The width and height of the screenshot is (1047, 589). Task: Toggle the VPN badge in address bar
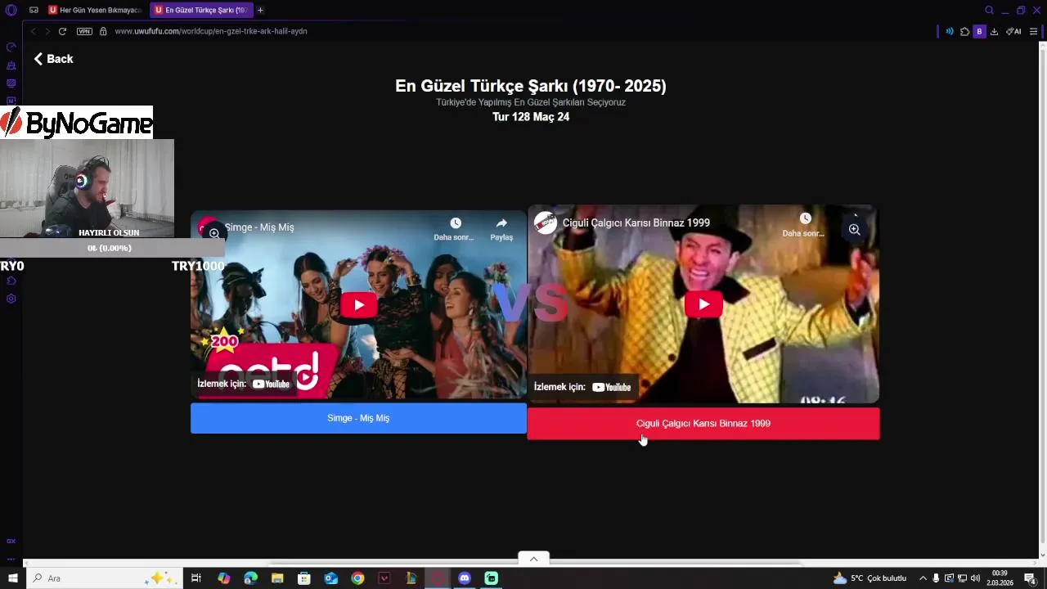[x=84, y=31]
